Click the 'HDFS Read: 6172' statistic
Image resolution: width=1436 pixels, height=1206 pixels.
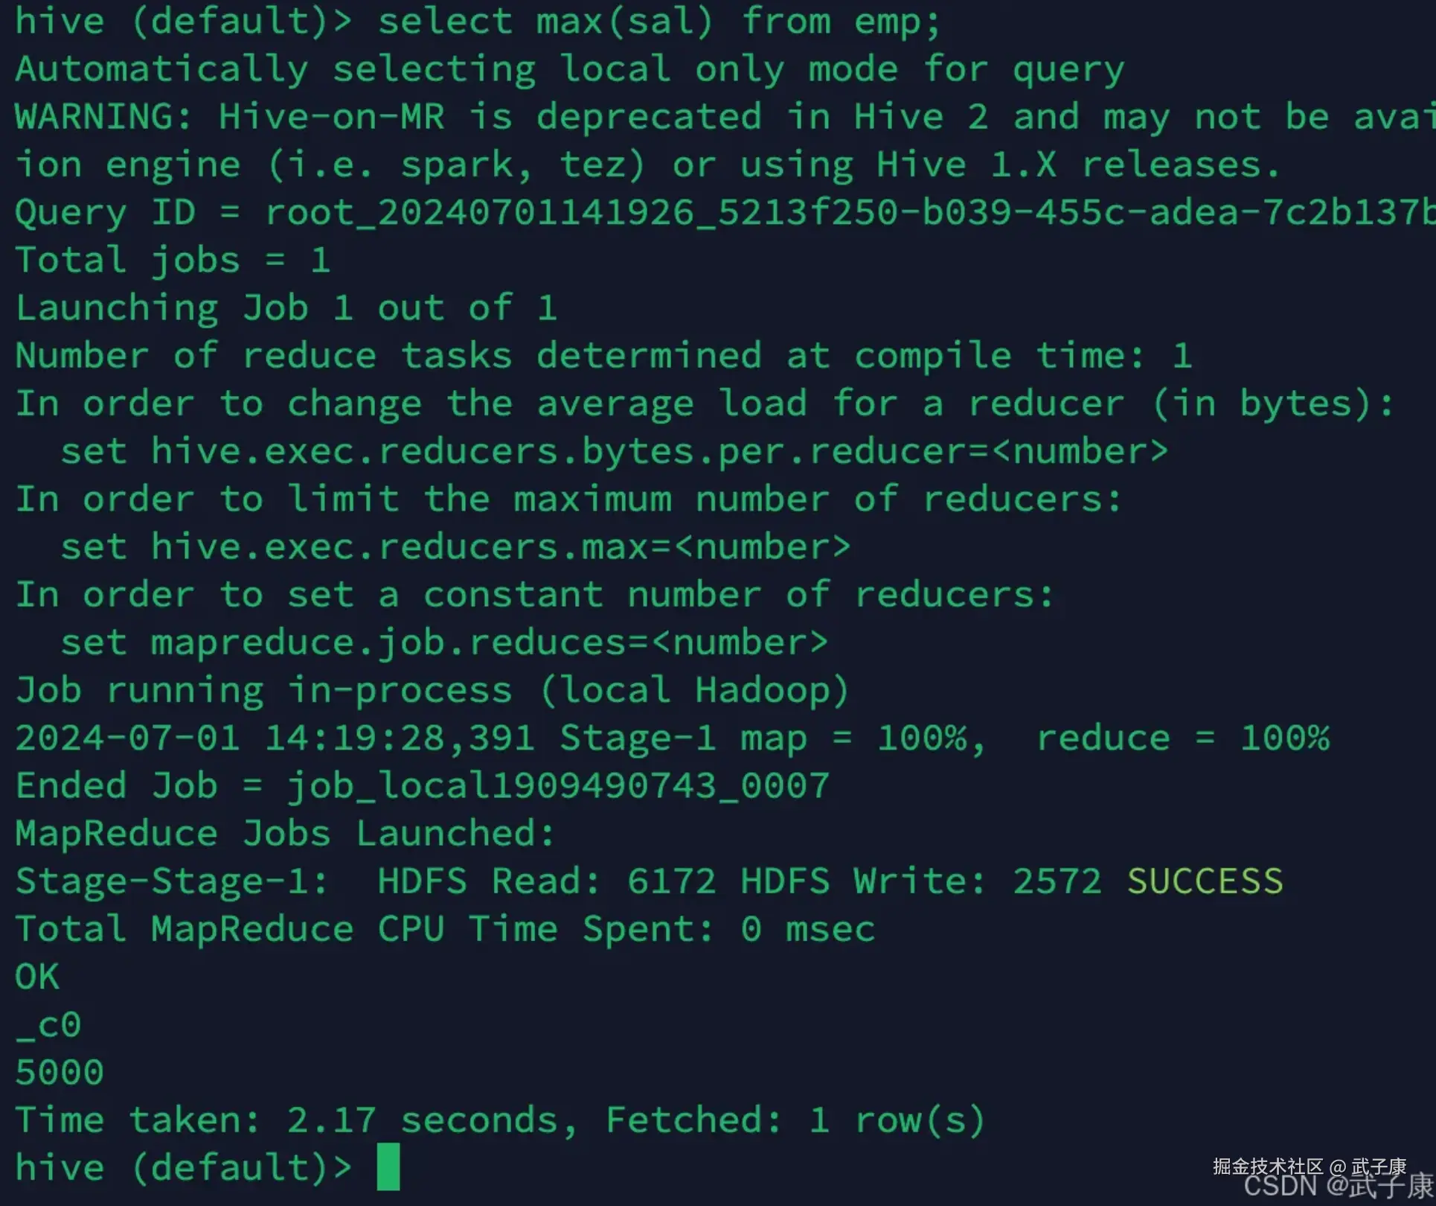546,881
